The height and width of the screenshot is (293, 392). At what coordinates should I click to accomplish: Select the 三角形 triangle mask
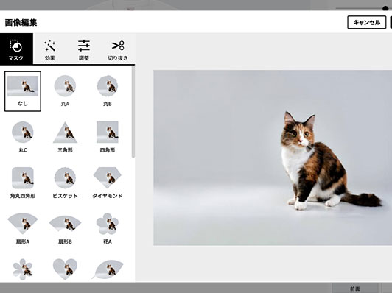[x=65, y=137]
